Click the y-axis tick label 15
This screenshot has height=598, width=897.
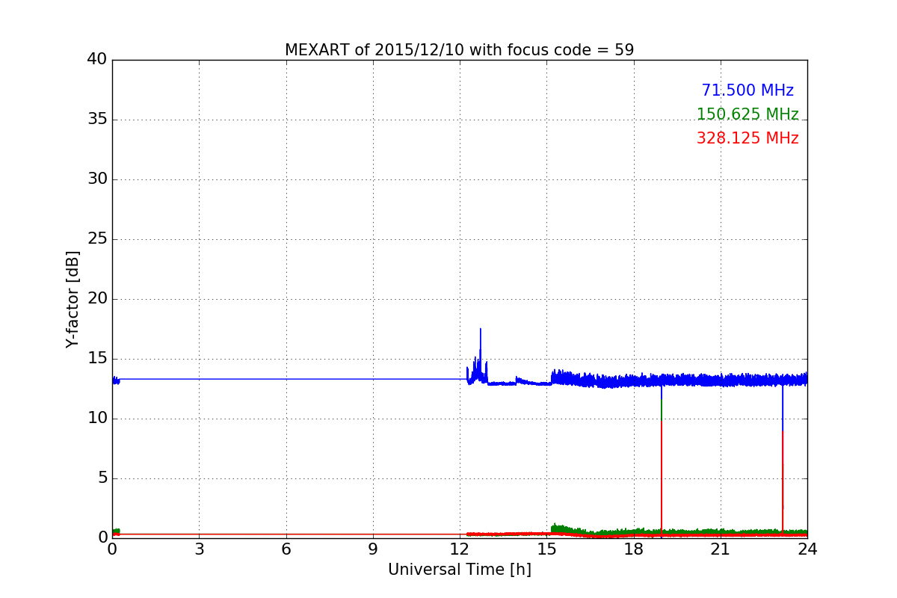point(97,359)
